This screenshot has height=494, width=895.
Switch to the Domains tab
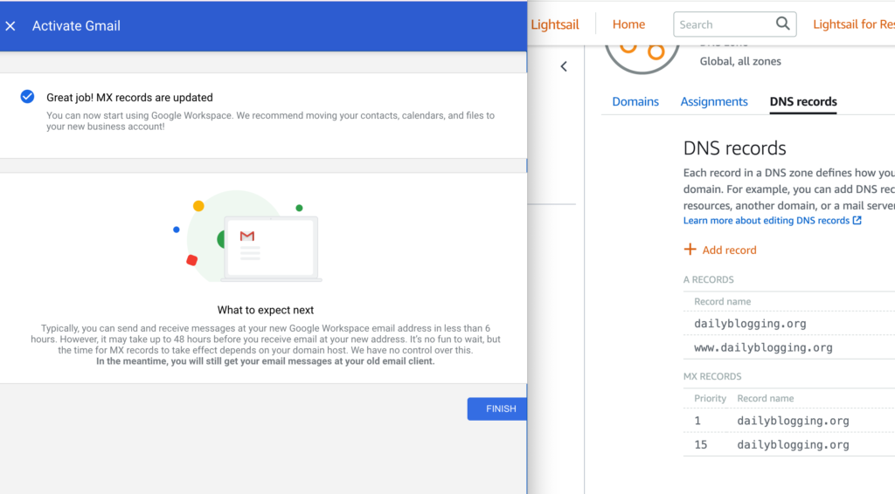pyautogui.click(x=635, y=101)
